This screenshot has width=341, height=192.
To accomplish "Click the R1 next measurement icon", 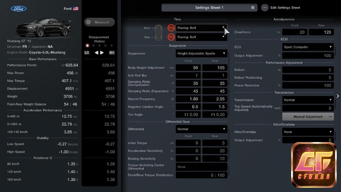I will 112,52.
